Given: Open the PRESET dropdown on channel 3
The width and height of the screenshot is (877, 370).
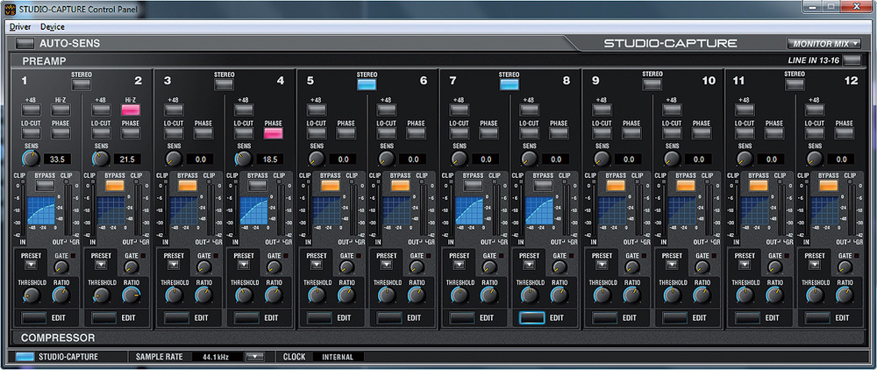Looking at the screenshot, I should coord(173,264).
